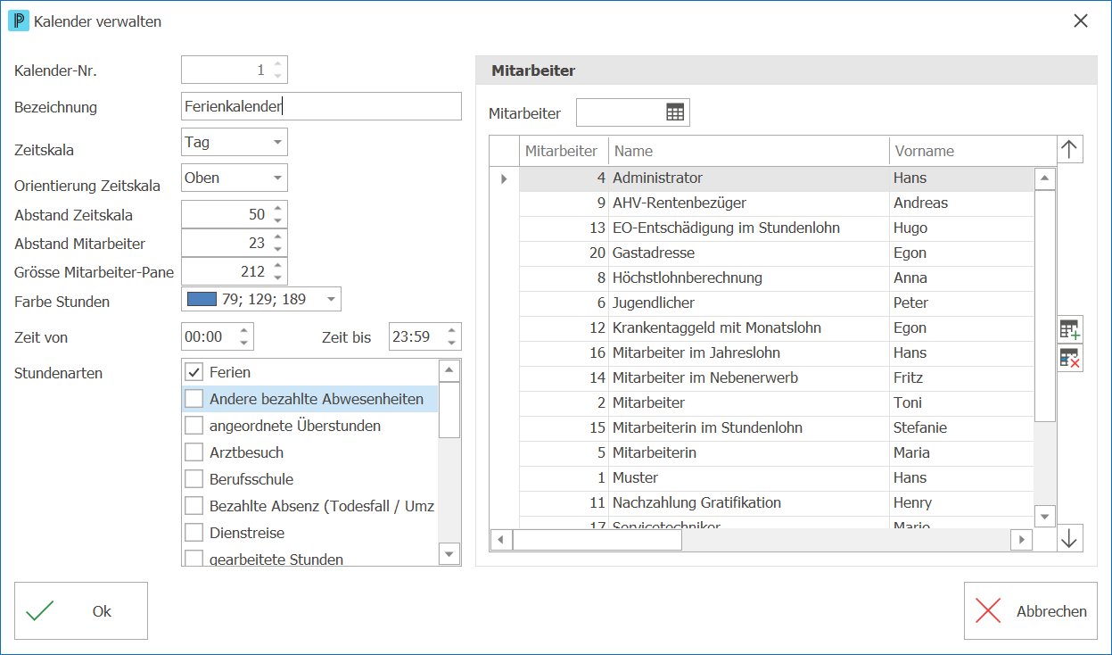
Task: Sort the table by the Name column header
Action: coord(749,151)
